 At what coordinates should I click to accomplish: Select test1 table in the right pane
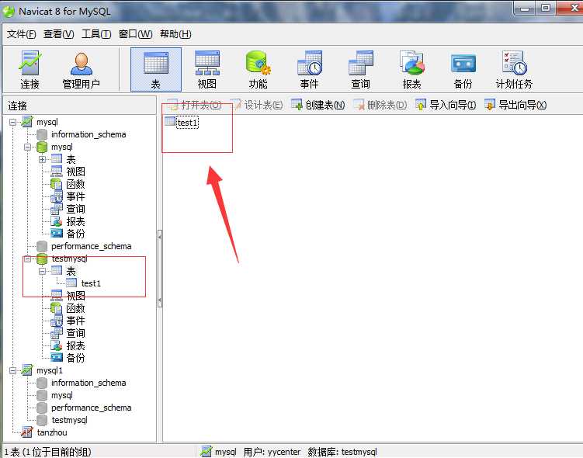pyautogui.click(x=182, y=123)
